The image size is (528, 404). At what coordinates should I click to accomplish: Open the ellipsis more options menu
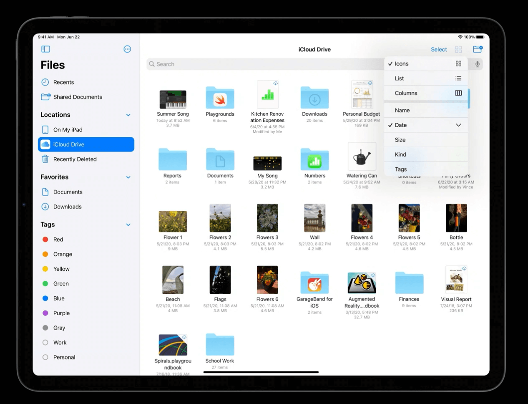tap(127, 49)
